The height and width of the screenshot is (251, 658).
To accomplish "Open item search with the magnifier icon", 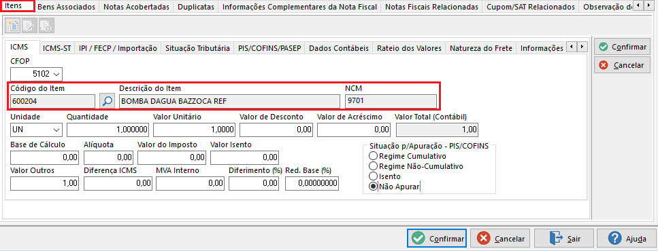I will click(x=108, y=101).
